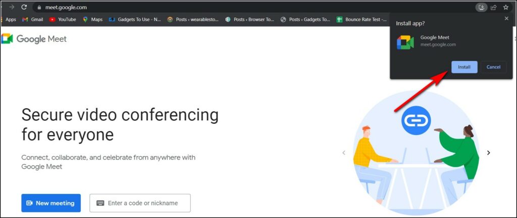Viewport: 517px width, 218px height.
Task: Click "meet.google.com" text in install dialog
Action: (x=438, y=44)
